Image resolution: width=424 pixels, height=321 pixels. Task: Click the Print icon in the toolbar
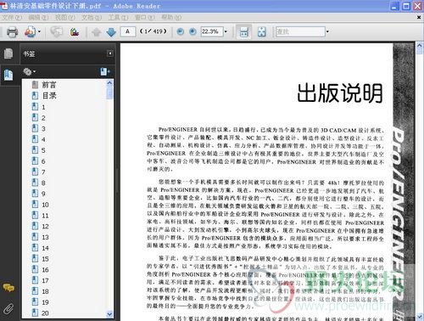12,31
